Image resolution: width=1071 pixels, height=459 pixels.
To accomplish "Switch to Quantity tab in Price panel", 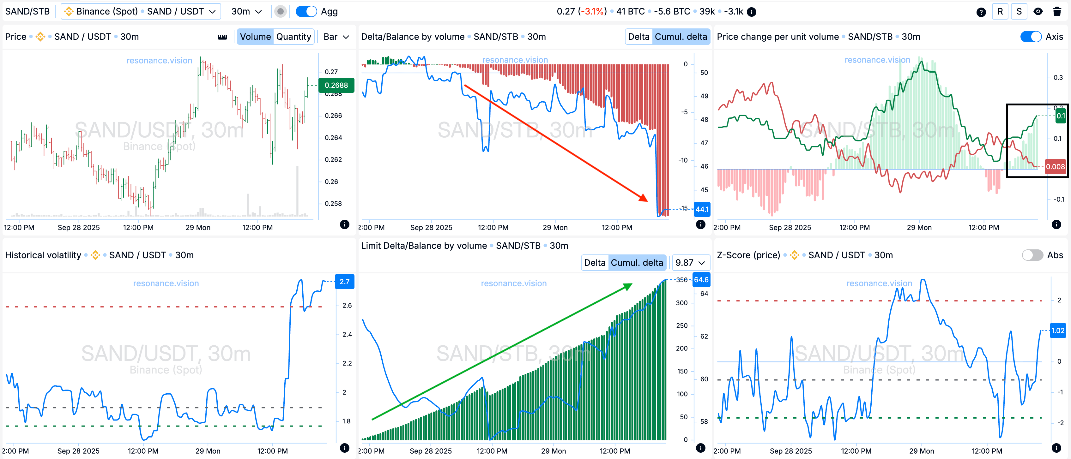I will [x=293, y=37].
